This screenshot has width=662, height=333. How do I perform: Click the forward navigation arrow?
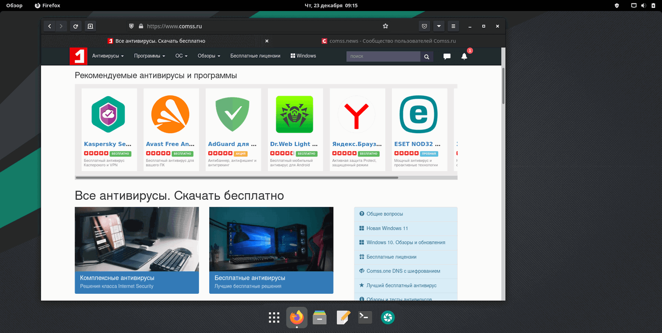click(x=61, y=26)
